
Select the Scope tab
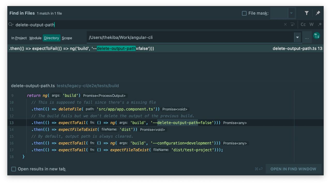click(x=67, y=38)
